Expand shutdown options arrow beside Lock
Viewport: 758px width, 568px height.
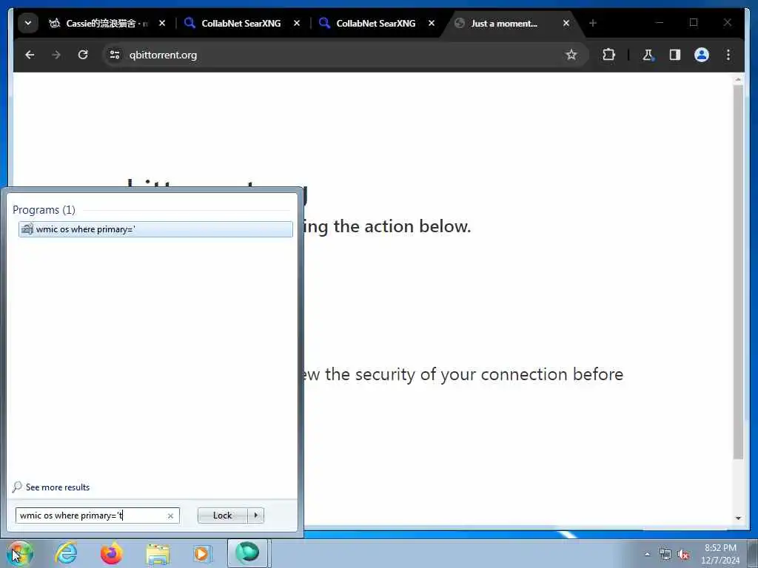coord(255,515)
